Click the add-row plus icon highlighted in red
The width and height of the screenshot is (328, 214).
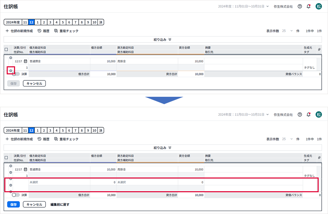pyautogui.click(x=11, y=71)
